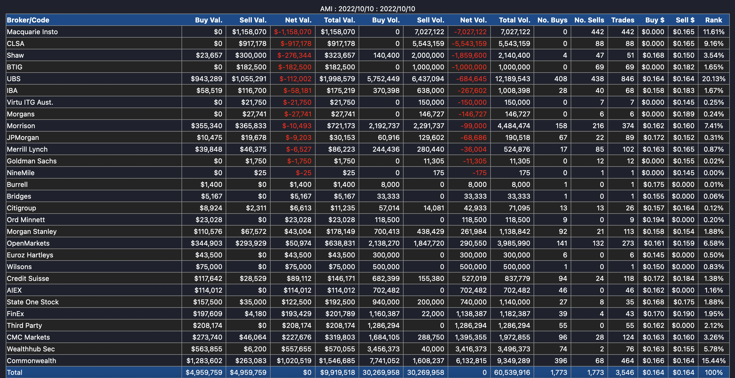Click the Morrison broker name
Viewport: 735px width, 378px height.
point(21,126)
